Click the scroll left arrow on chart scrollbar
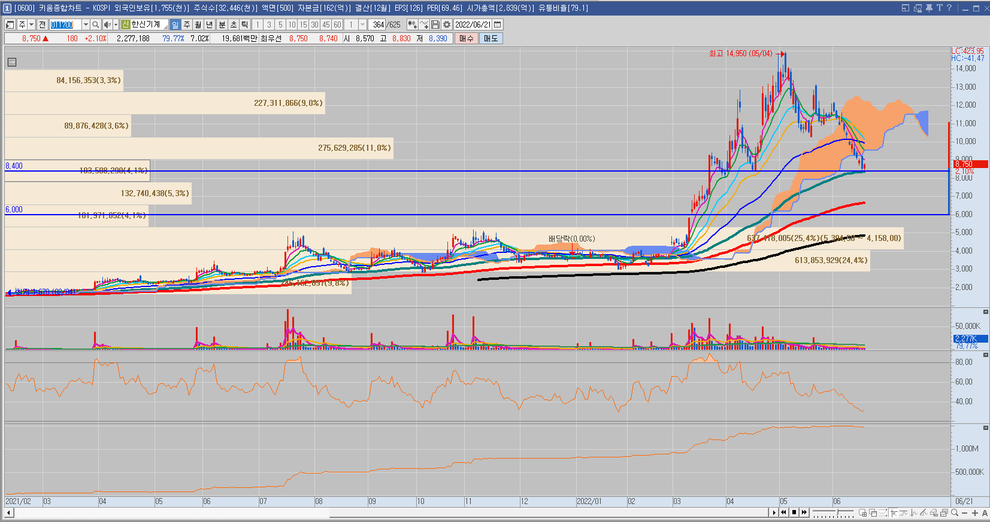The height and width of the screenshot is (522, 990). tap(8, 512)
